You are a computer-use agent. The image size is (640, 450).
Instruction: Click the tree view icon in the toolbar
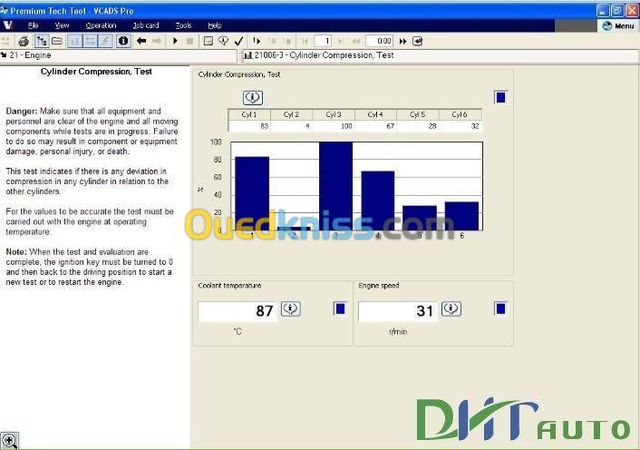tap(41, 41)
